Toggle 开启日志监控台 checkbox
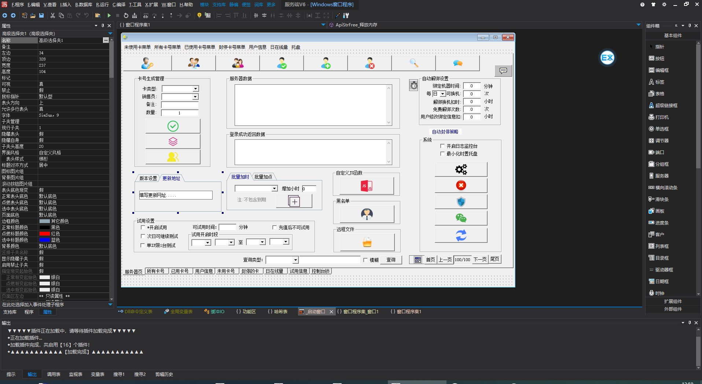 pos(442,146)
